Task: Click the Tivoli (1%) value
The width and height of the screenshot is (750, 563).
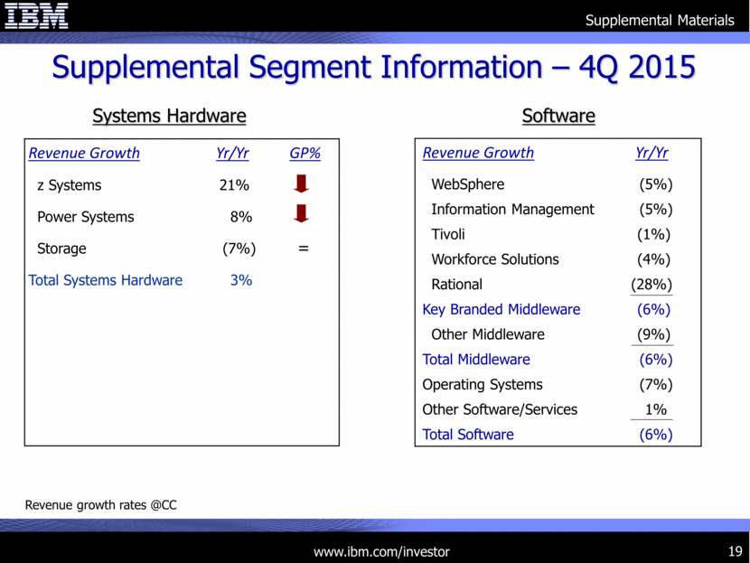Action: [x=654, y=234]
